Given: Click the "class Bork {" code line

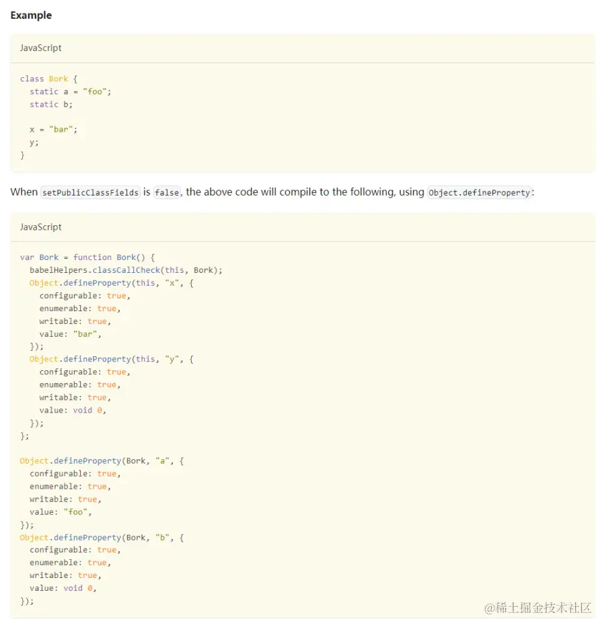Looking at the screenshot, I should [x=49, y=79].
